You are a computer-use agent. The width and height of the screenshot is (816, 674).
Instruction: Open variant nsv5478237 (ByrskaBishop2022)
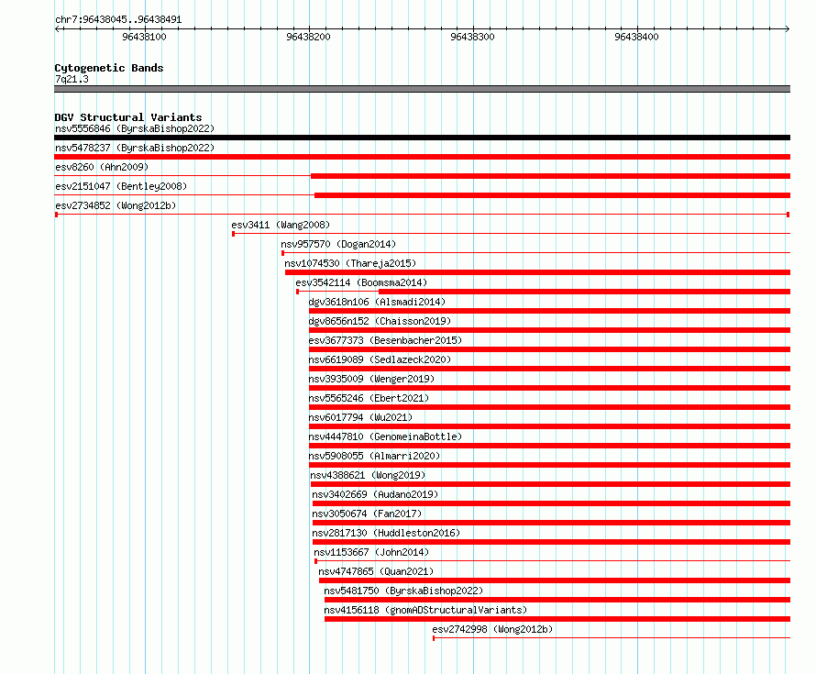[135, 148]
